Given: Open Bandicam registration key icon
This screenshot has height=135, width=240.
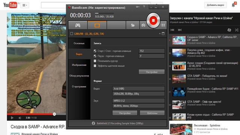Looking at the screenshot, I should click(x=138, y=7).
